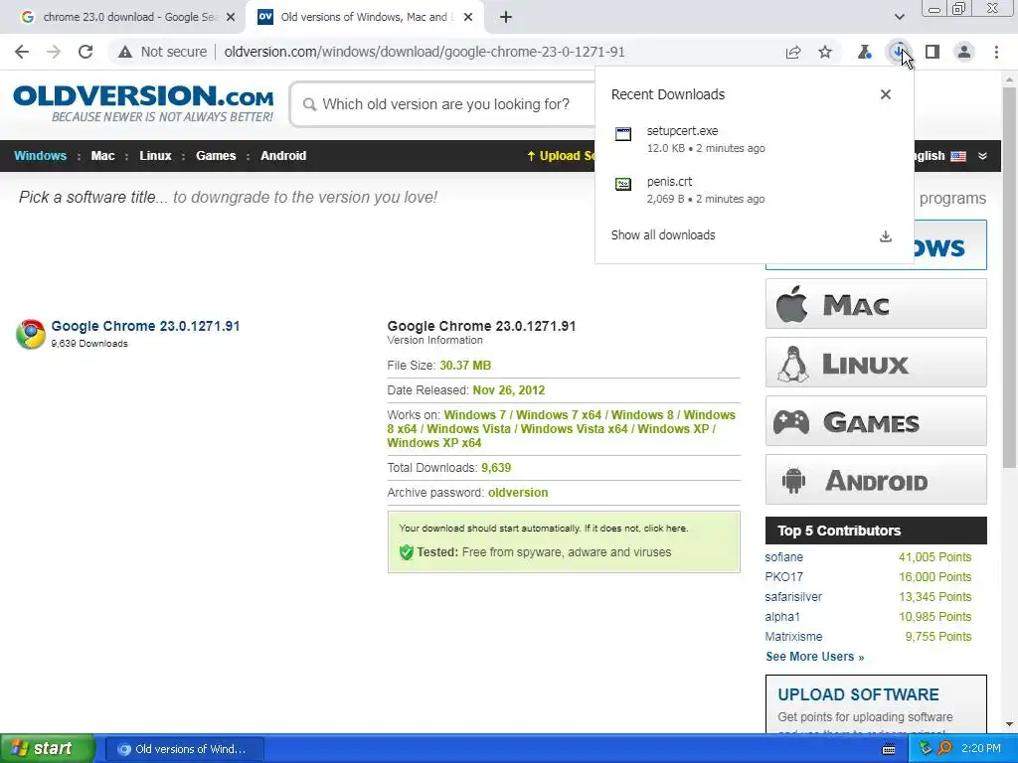Open the Linux nav menu item
The image size is (1018, 763).
coord(155,156)
